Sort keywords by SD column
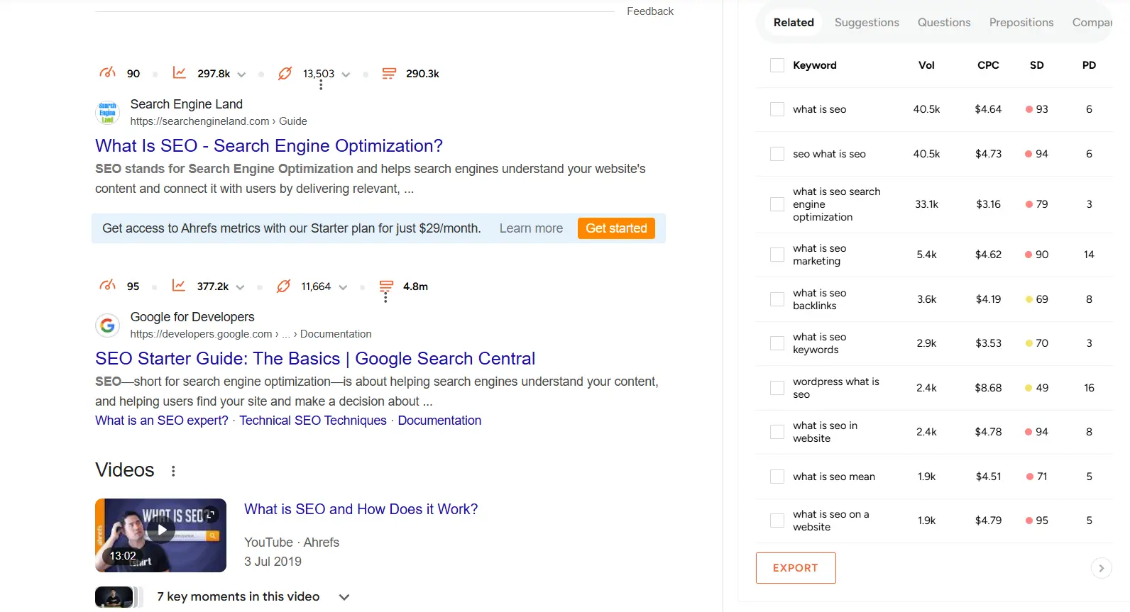Screen dimensions: 1130x612 pos(1037,65)
